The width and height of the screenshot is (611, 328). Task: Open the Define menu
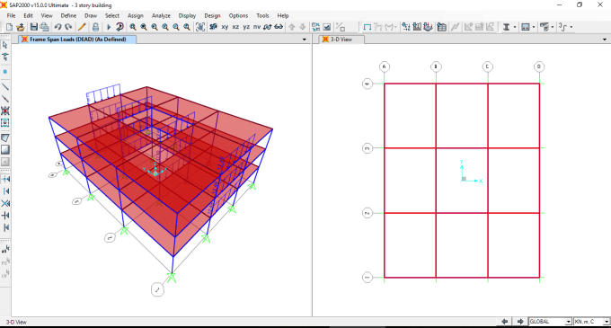68,15
